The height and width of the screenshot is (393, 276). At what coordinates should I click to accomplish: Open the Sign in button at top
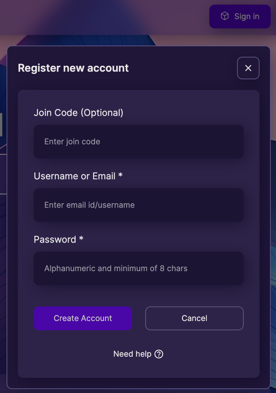tap(240, 16)
